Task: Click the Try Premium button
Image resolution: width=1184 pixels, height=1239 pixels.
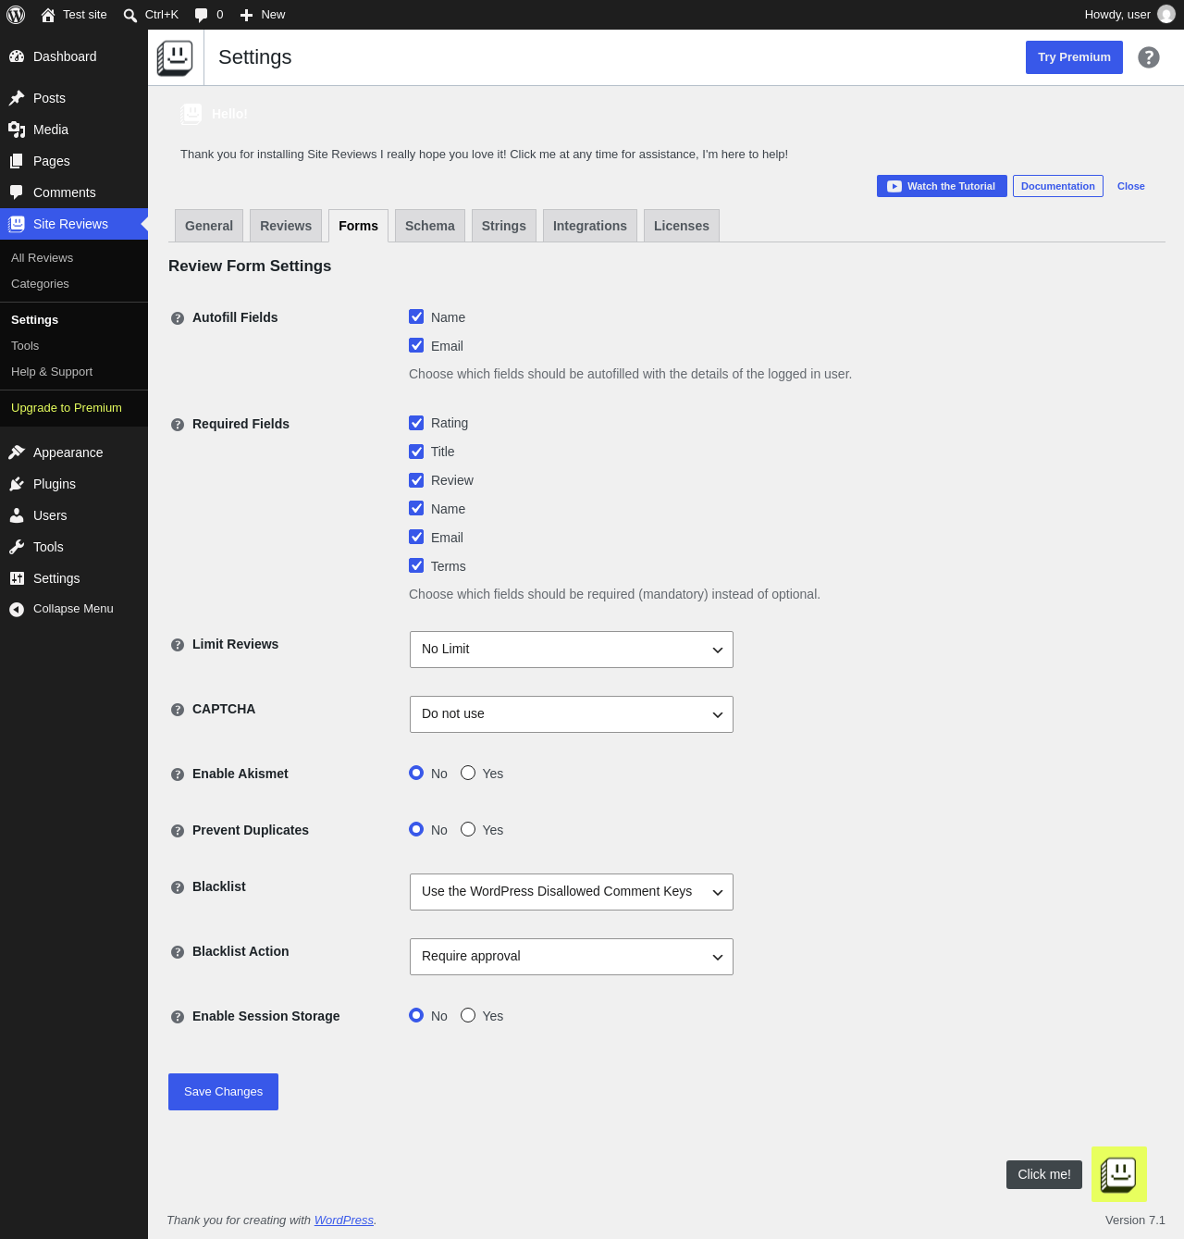Action: pyautogui.click(x=1074, y=57)
